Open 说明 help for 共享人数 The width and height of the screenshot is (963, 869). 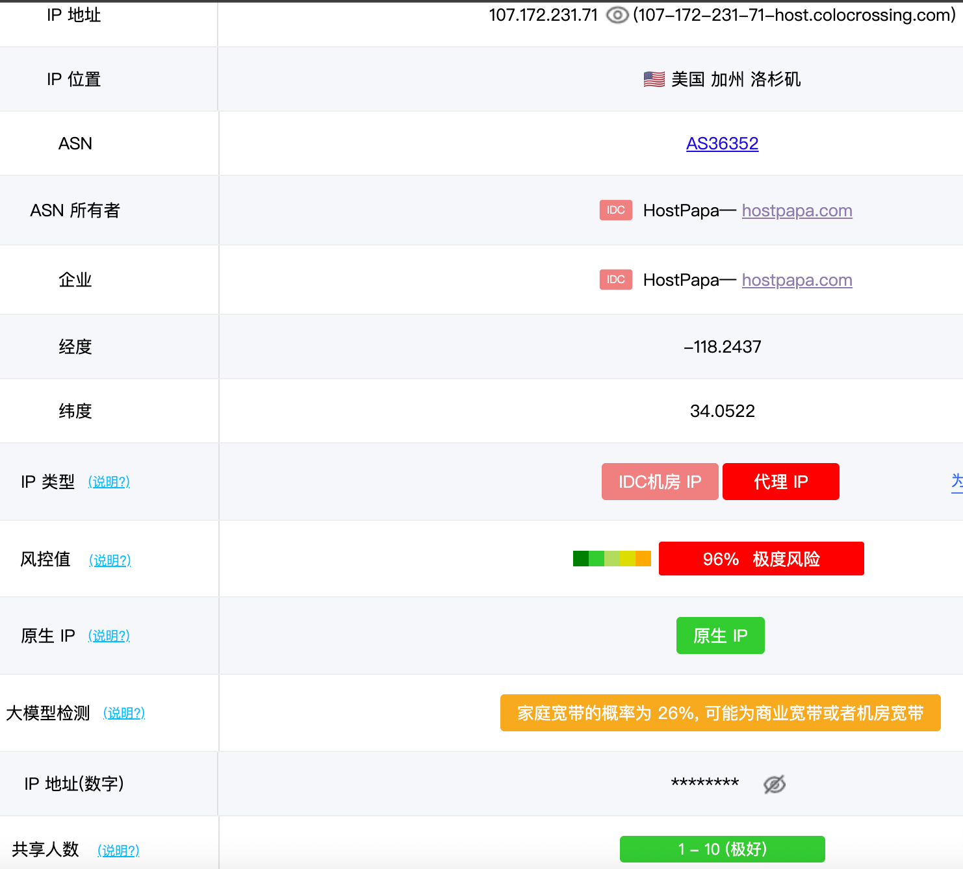pos(118,850)
